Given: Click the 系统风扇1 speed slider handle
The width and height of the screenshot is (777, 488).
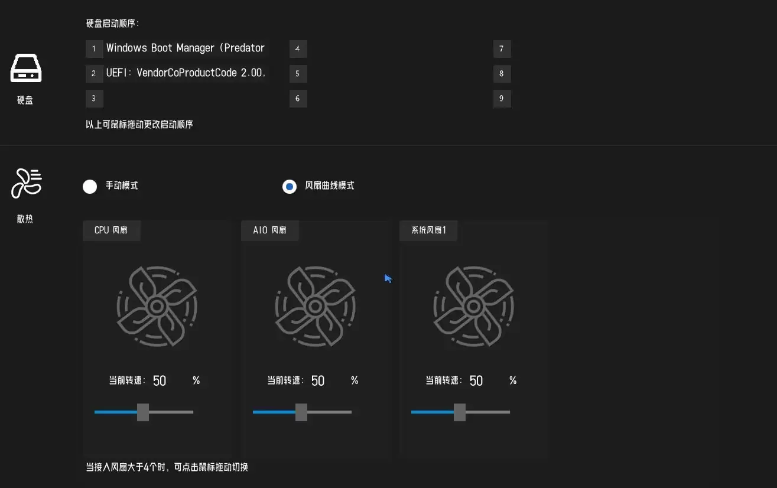Looking at the screenshot, I should pyautogui.click(x=460, y=412).
